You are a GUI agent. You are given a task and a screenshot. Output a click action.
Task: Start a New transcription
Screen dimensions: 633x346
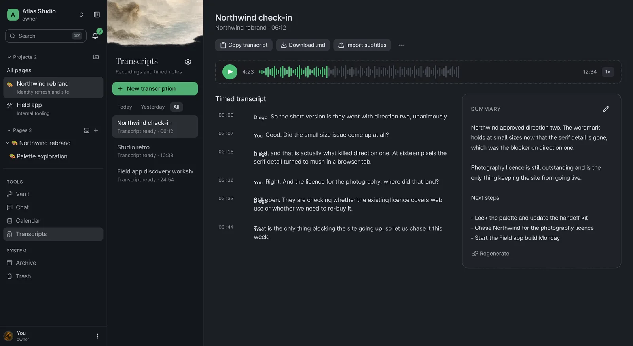click(155, 89)
